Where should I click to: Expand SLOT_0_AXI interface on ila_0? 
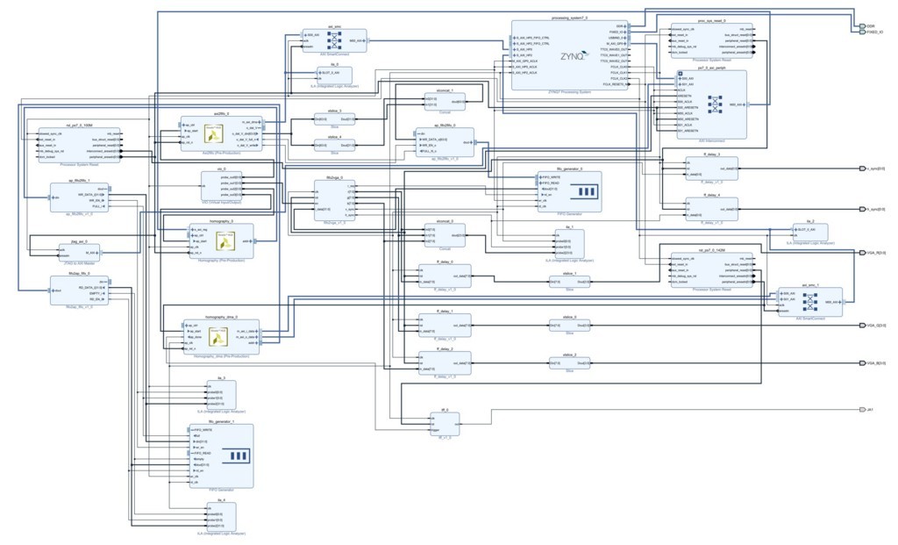(319, 73)
